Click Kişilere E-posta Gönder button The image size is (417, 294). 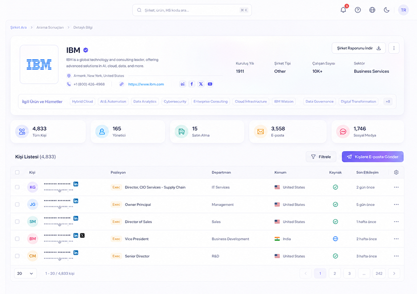click(x=372, y=157)
